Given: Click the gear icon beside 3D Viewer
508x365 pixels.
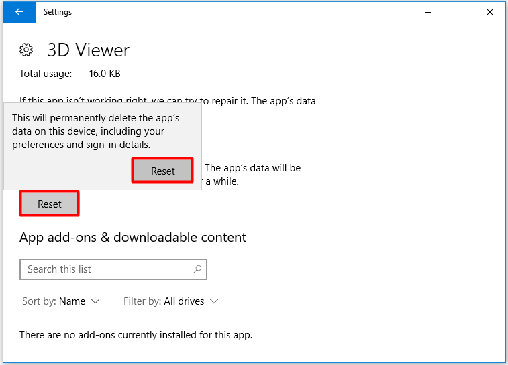Looking at the screenshot, I should point(26,50).
